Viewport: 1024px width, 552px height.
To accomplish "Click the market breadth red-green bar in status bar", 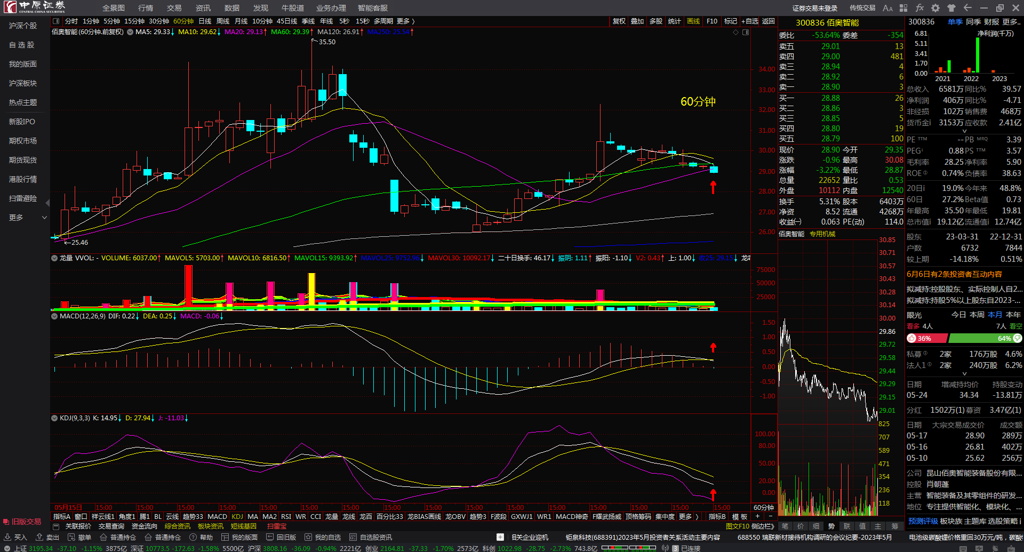I will pos(629,548).
